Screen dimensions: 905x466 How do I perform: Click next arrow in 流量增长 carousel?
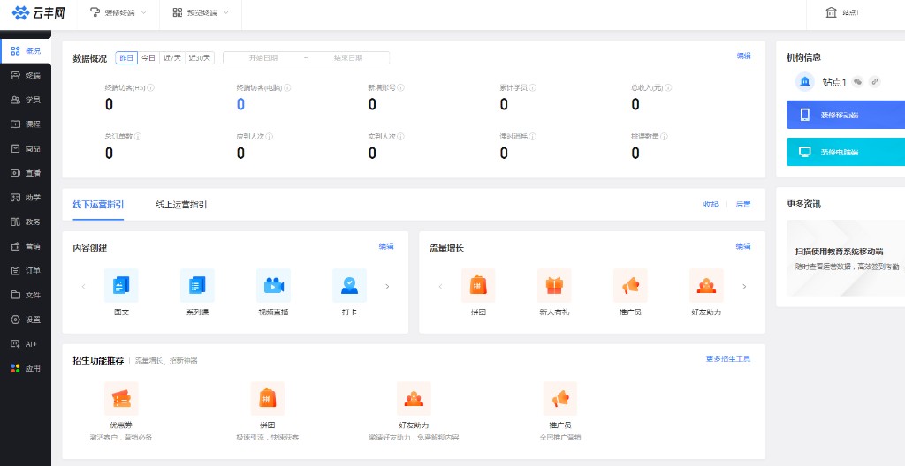click(744, 286)
